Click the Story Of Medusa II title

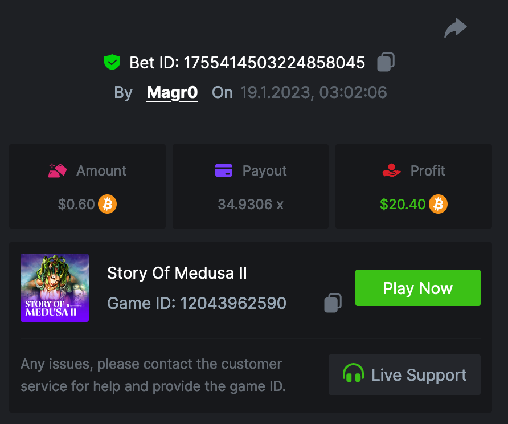177,274
